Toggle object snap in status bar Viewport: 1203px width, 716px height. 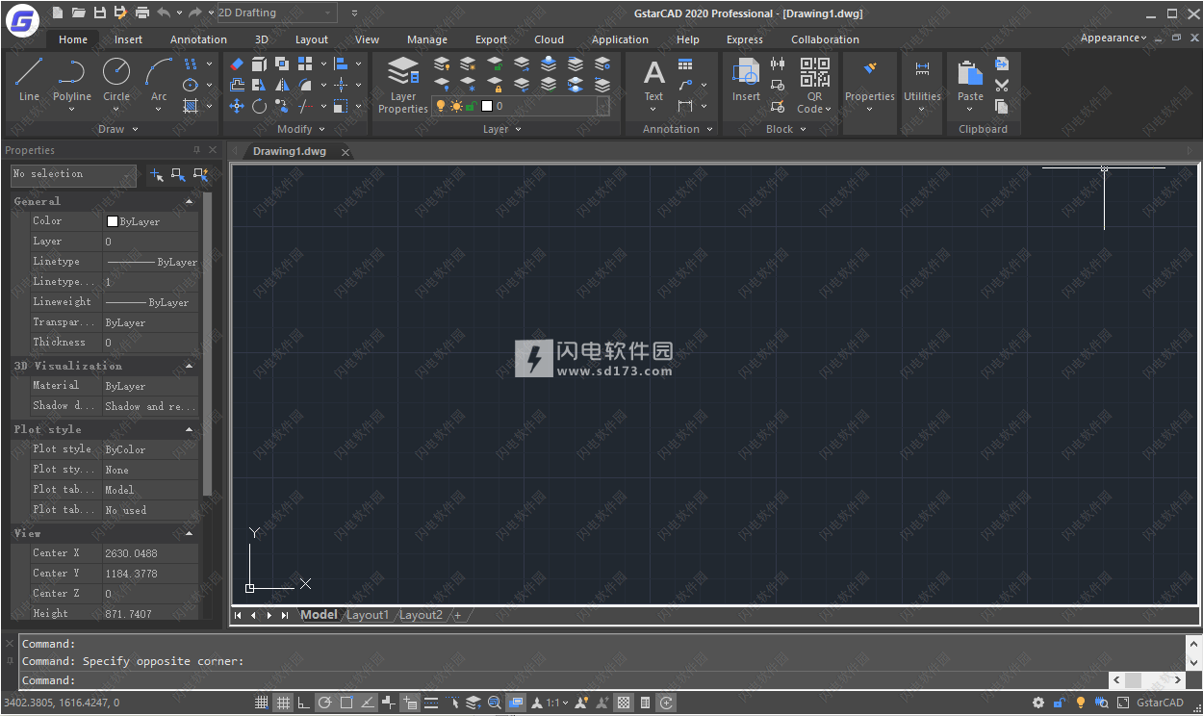click(346, 703)
